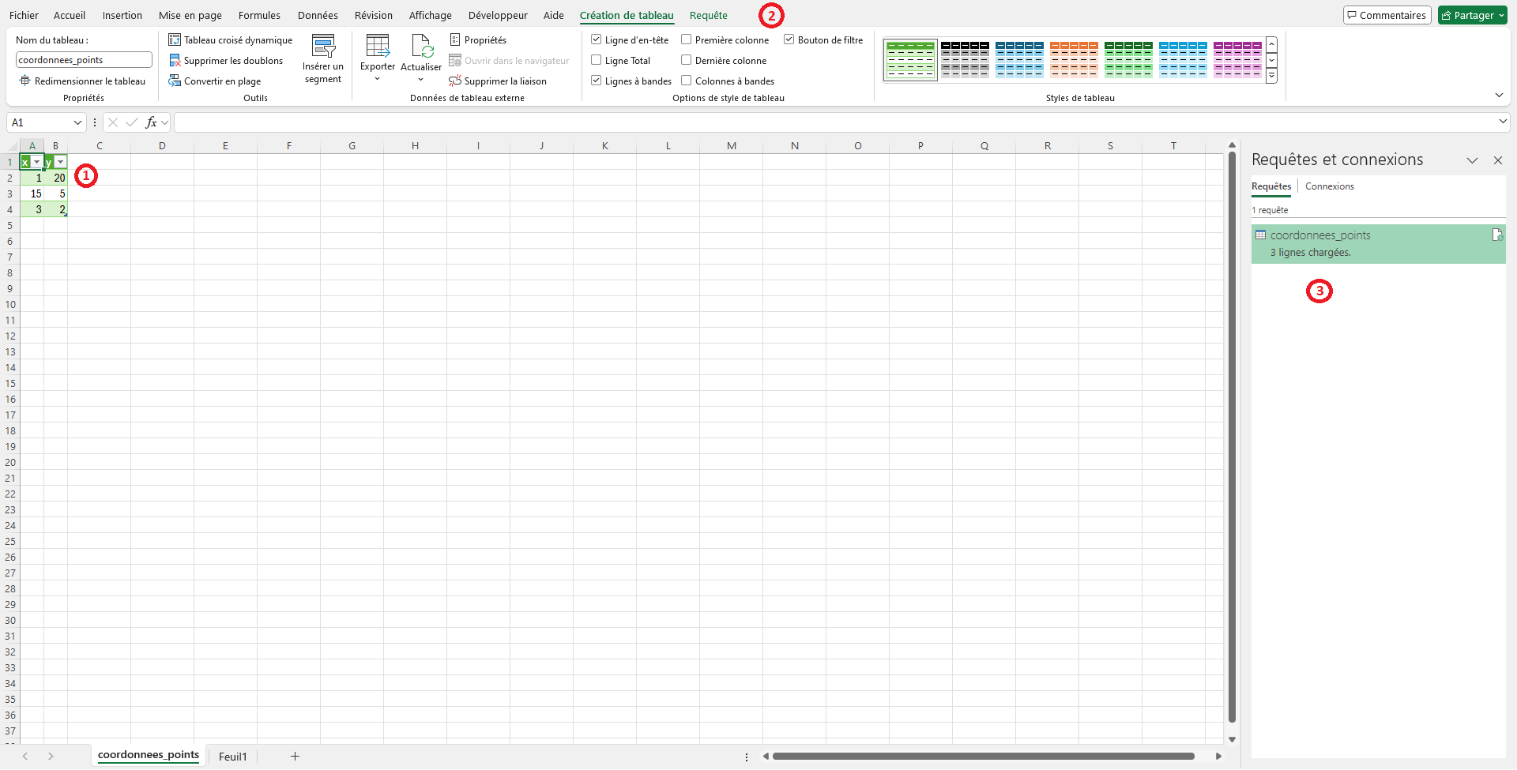Open the Actualiser dropdown arrow
1517x770 pixels.
tap(421, 80)
